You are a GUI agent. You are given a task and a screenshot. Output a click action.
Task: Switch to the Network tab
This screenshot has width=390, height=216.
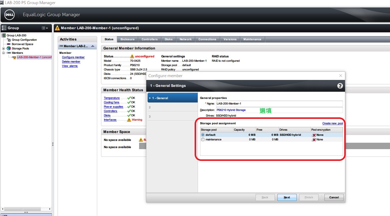click(x=186, y=39)
